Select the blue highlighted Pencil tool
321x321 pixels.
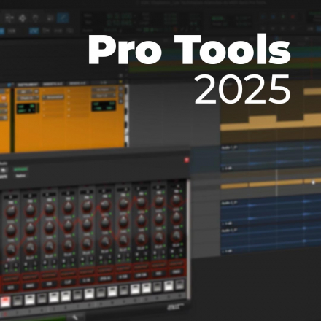pos(63,18)
